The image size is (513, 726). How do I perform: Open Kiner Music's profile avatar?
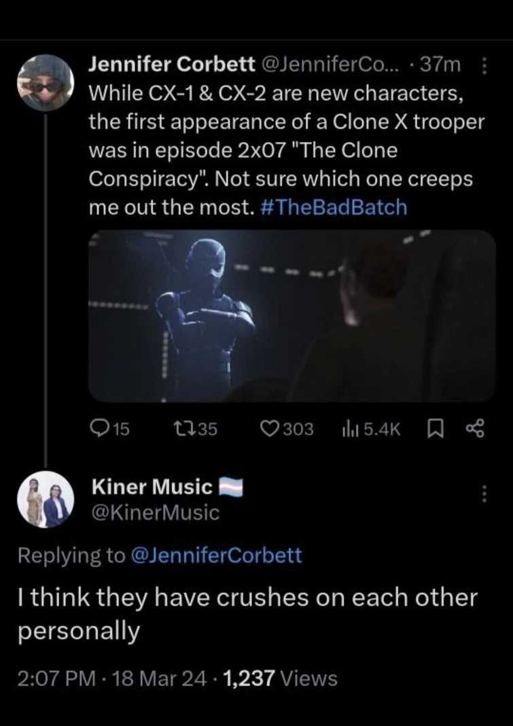(45, 500)
